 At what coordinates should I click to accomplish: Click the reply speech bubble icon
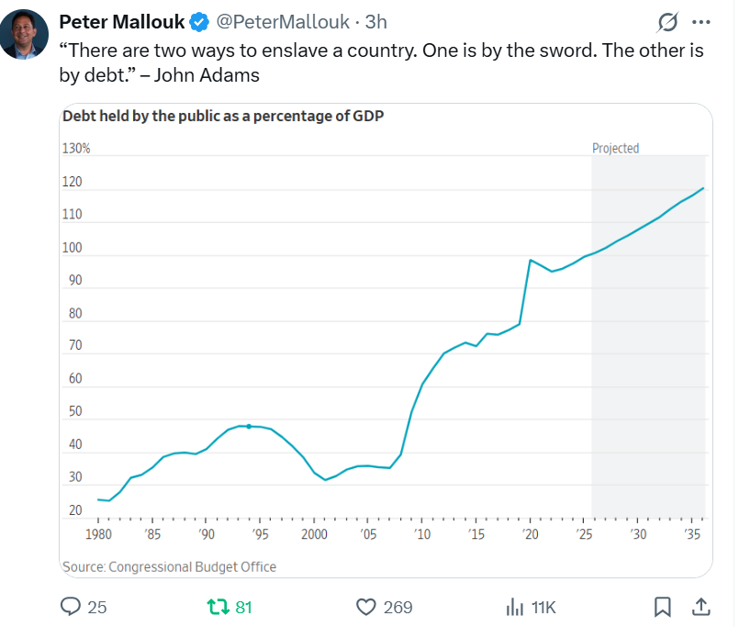72,607
